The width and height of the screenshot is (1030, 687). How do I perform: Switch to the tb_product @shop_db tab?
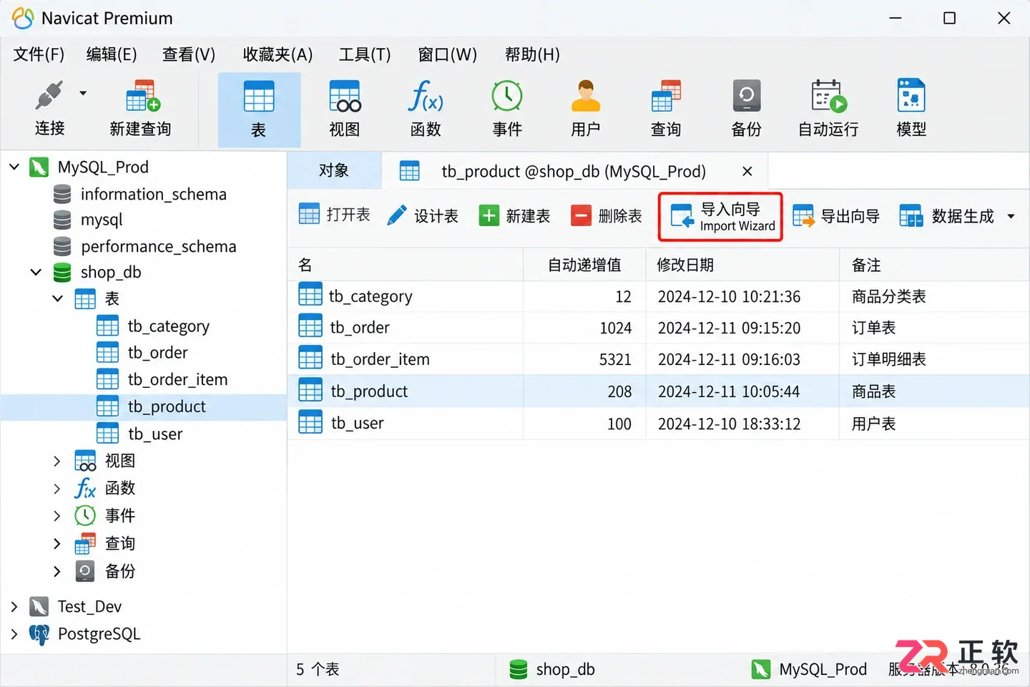coord(573,171)
